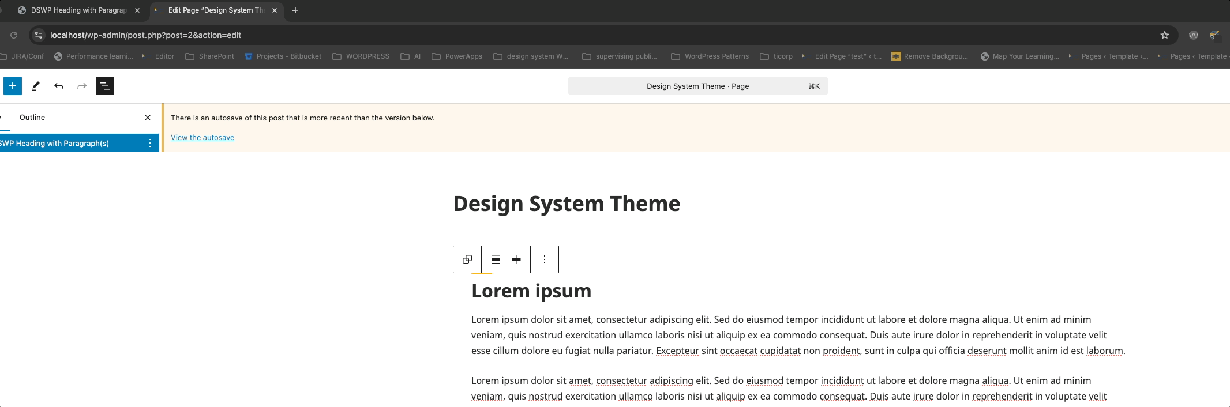
Task: Open the block alignment control in toolbar
Action: coord(496,259)
